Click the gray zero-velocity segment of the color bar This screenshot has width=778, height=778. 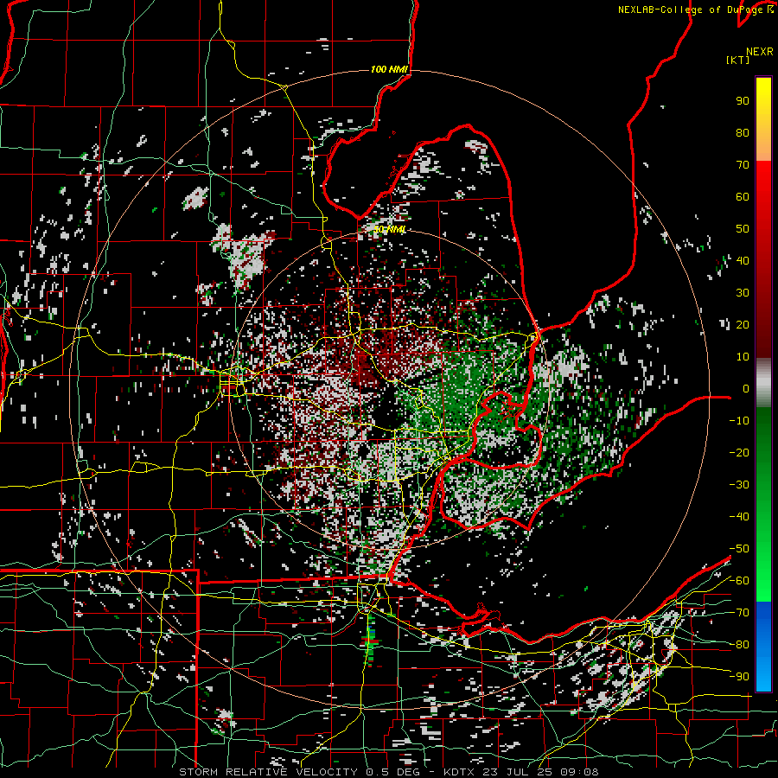point(763,383)
